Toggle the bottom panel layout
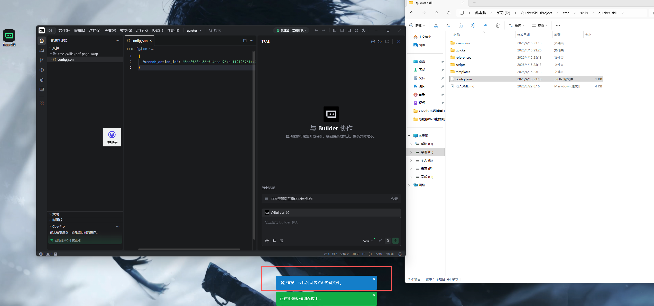Image resolution: width=654 pixels, height=306 pixels. click(342, 30)
